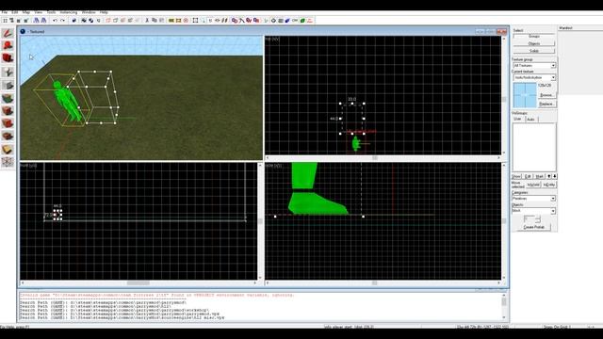
Task: Click the smaller grid toolbar icon
Action: (19, 21)
